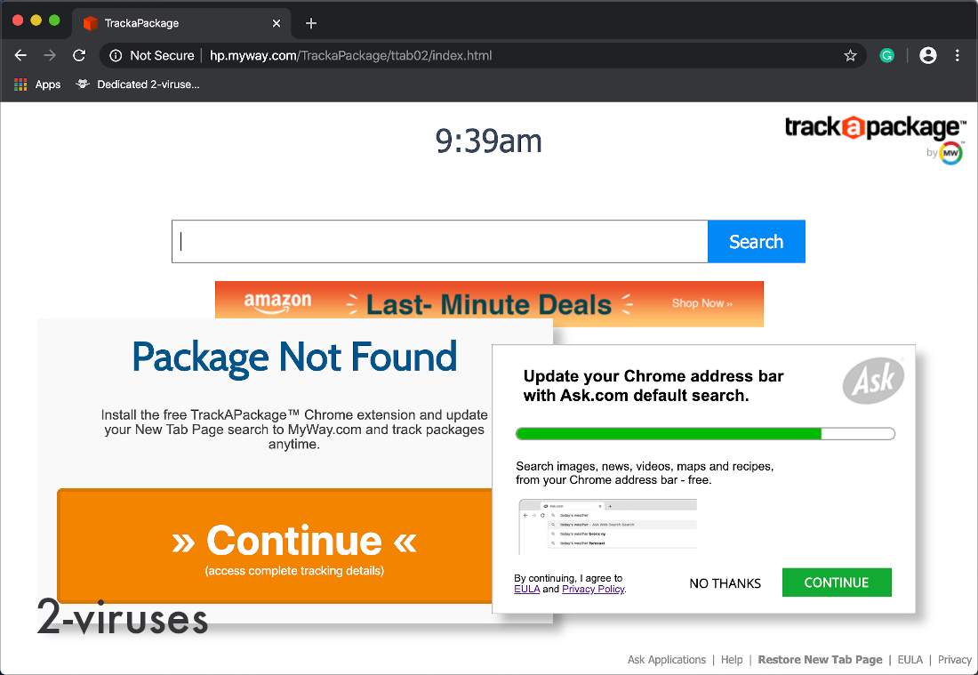Click the Ask logo in the popup
Screen dimensions: 978x675
pos(873,381)
